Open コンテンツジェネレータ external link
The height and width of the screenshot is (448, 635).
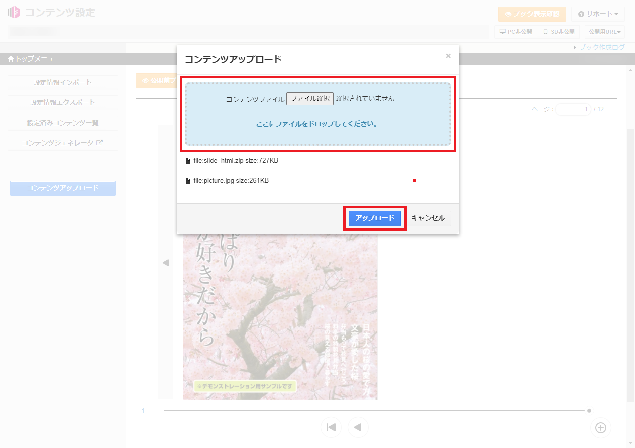pyautogui.click(x=63, y=143)
